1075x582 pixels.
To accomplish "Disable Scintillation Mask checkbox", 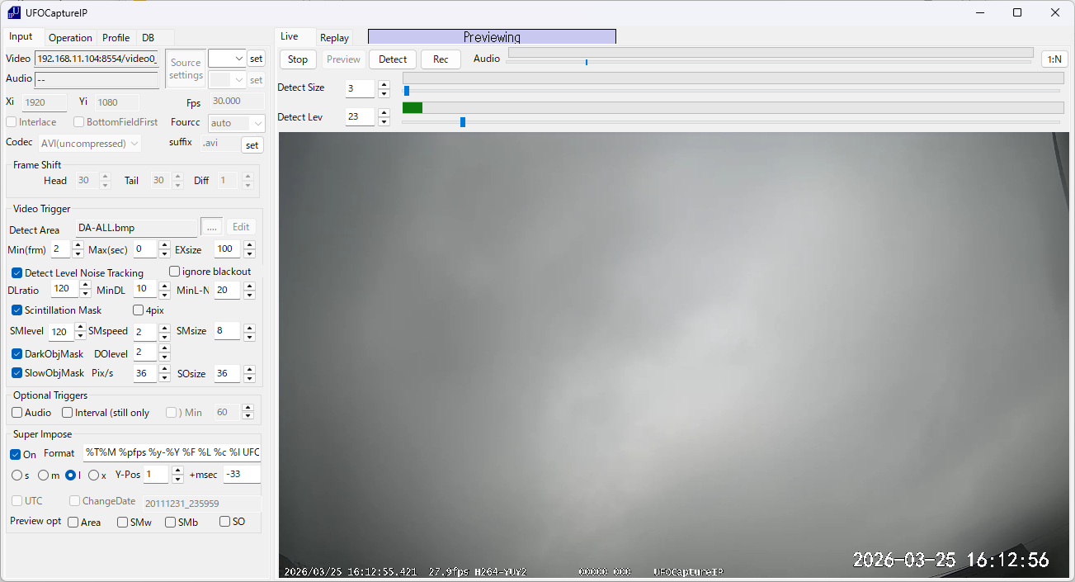I will pos(17,310).
